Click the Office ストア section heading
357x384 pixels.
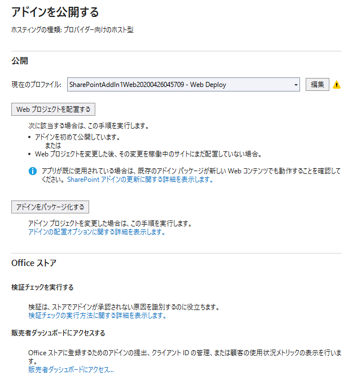pos(34,263)
